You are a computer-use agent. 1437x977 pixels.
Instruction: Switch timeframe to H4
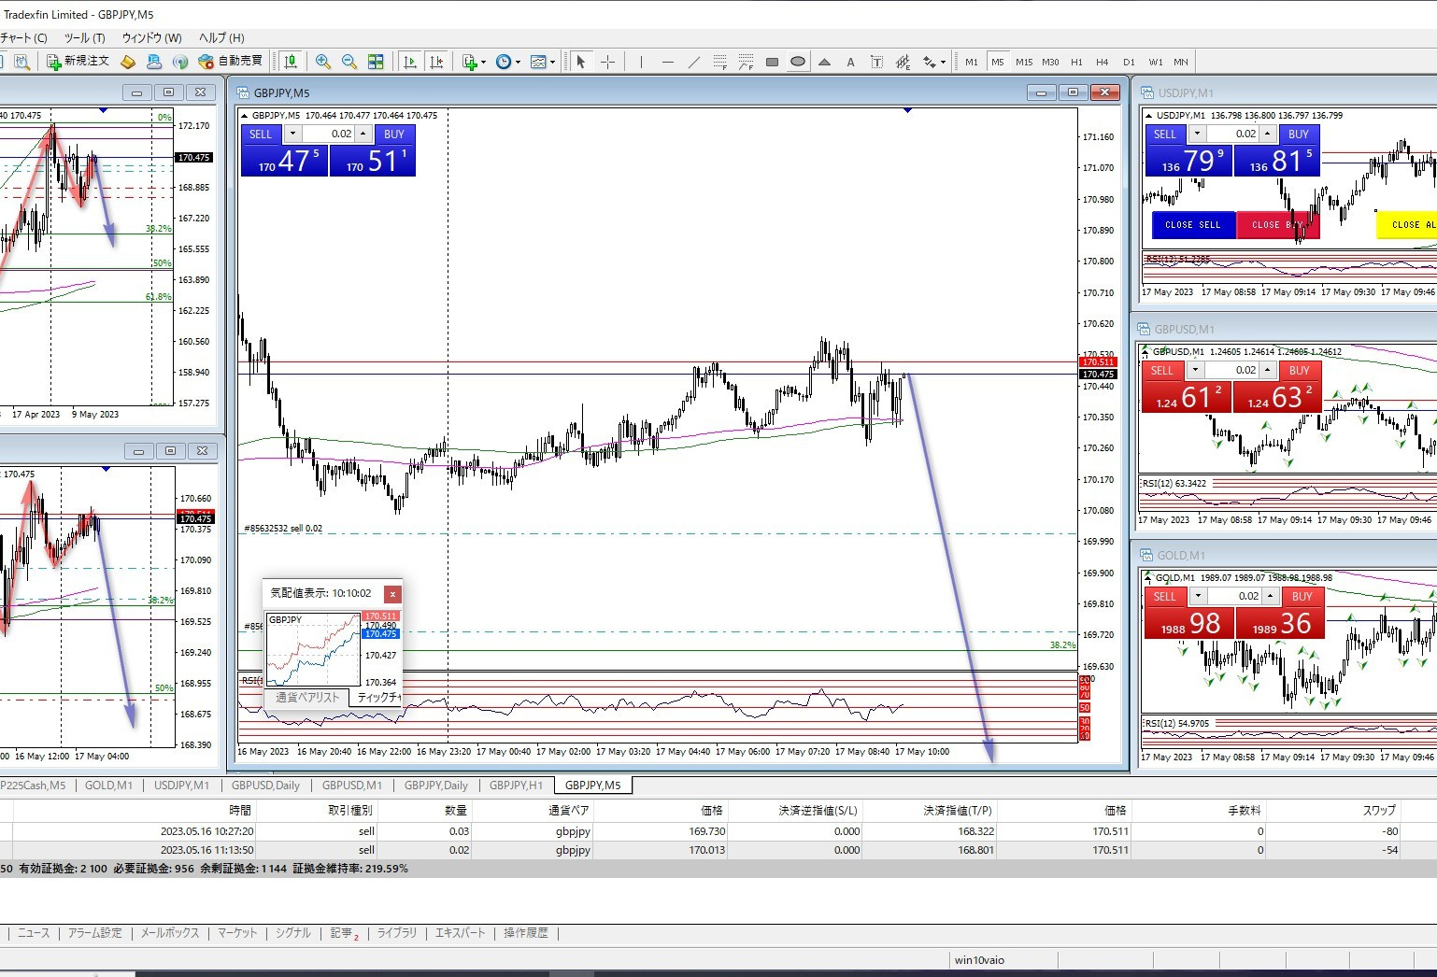pos(1103,62)
